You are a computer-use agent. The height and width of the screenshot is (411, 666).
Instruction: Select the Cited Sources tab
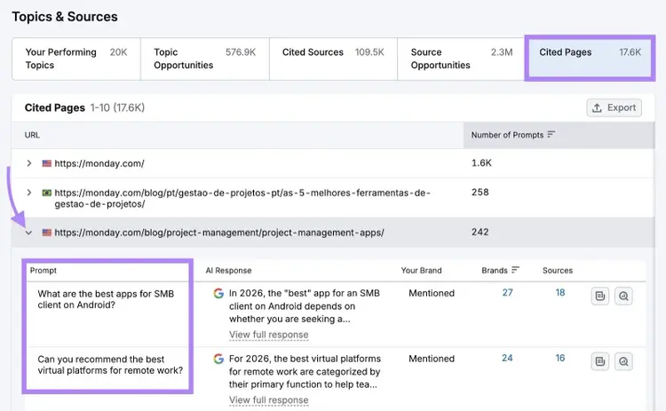(x=333, y=59)
